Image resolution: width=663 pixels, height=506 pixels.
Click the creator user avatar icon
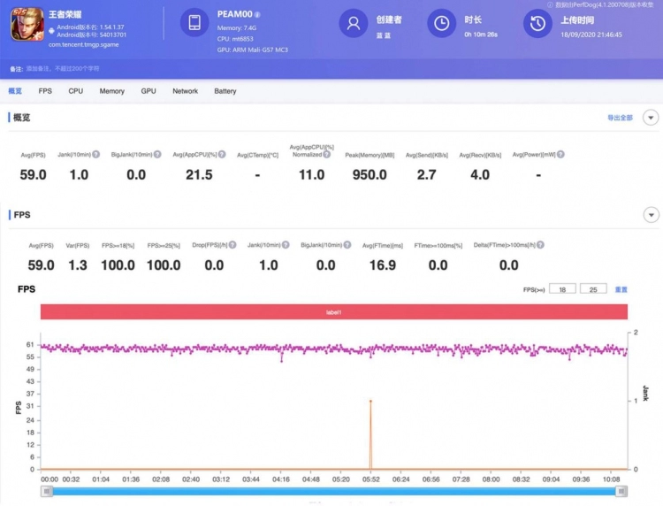[354, 22]
